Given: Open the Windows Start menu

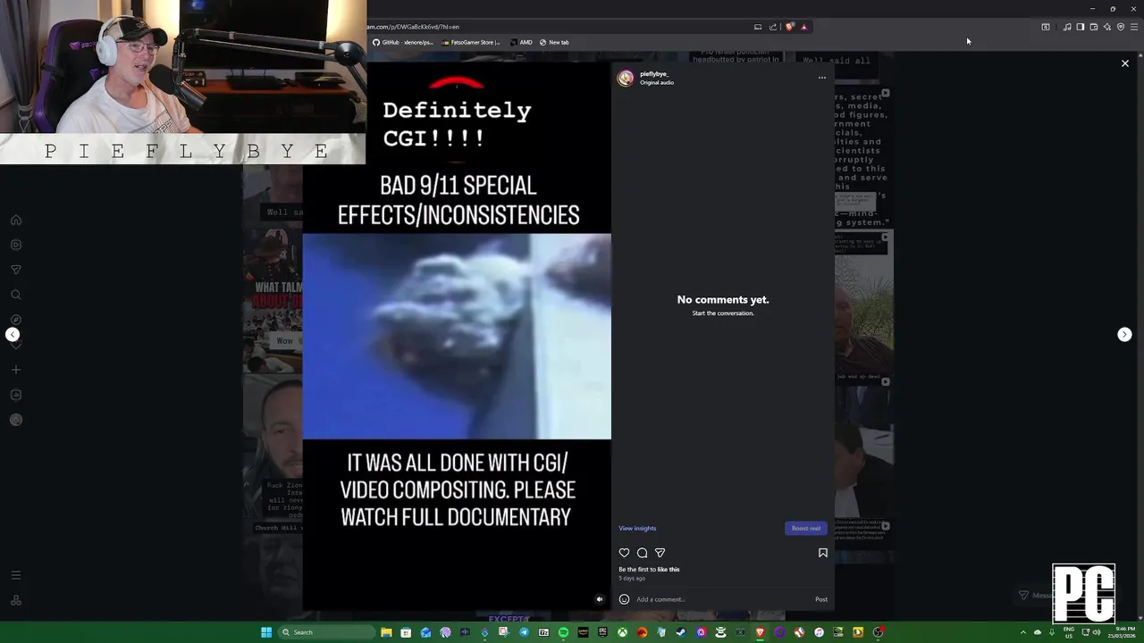Looking at the screenshot, I should click(x=266, y=632).
